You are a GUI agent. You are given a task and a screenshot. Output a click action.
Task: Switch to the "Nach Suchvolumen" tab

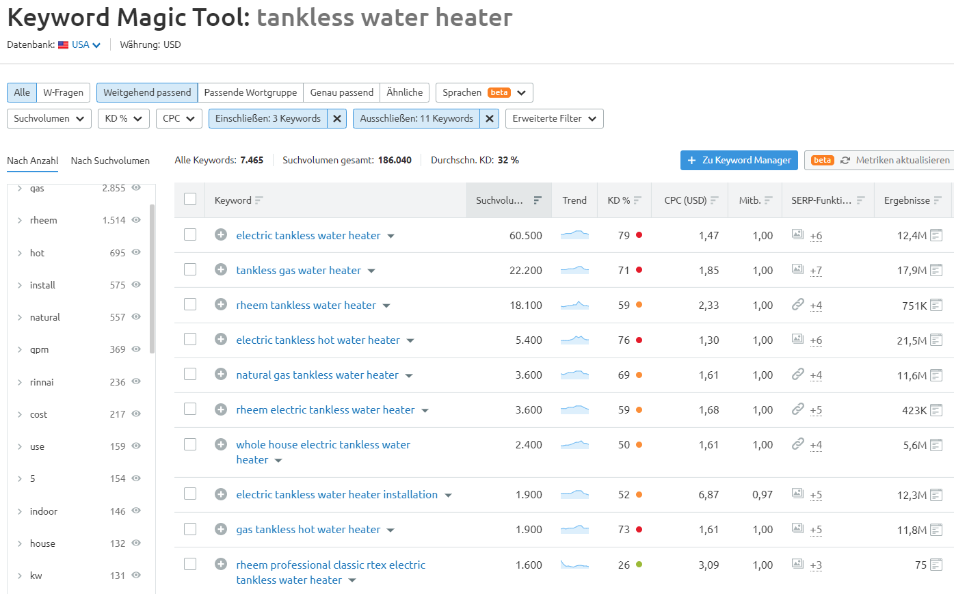tap(110, 161)
